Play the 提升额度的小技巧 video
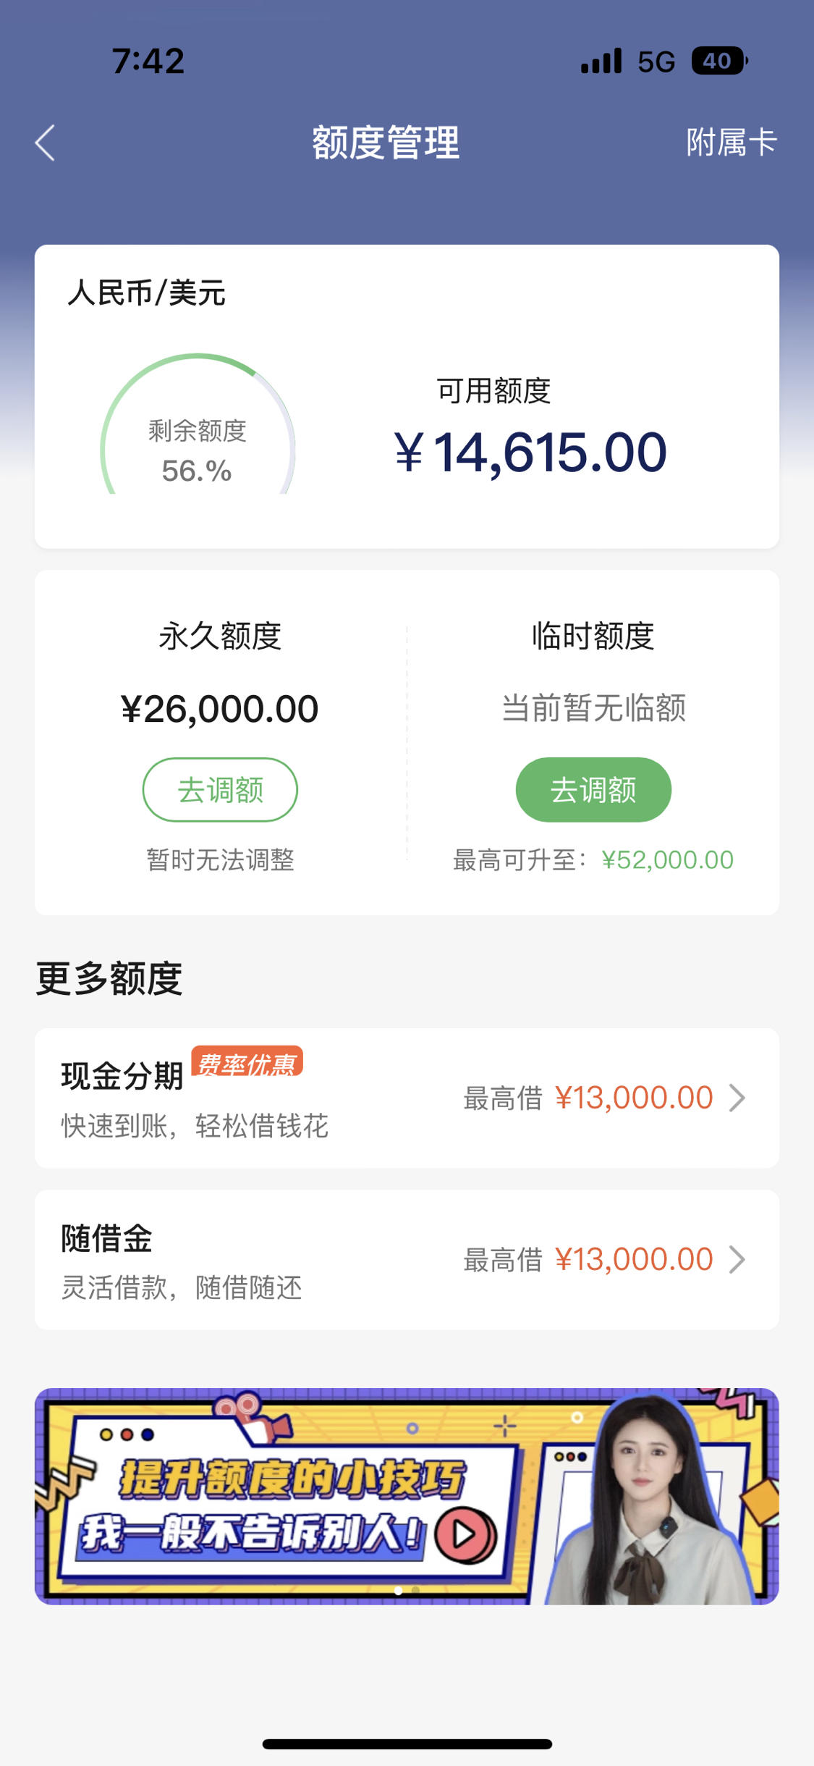The image size is (814, 1766). (465, 1534)
